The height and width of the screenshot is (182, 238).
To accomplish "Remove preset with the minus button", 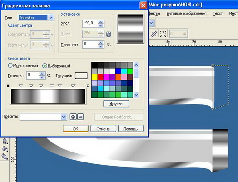I will coord(80,117).
